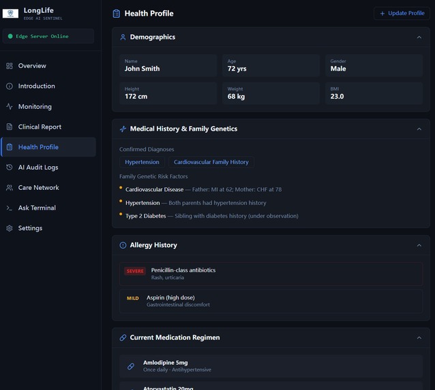The height and width of the screenshot is (390, 435).
Task: Click the Introduction info icon
Action: (x=10, y=86)
